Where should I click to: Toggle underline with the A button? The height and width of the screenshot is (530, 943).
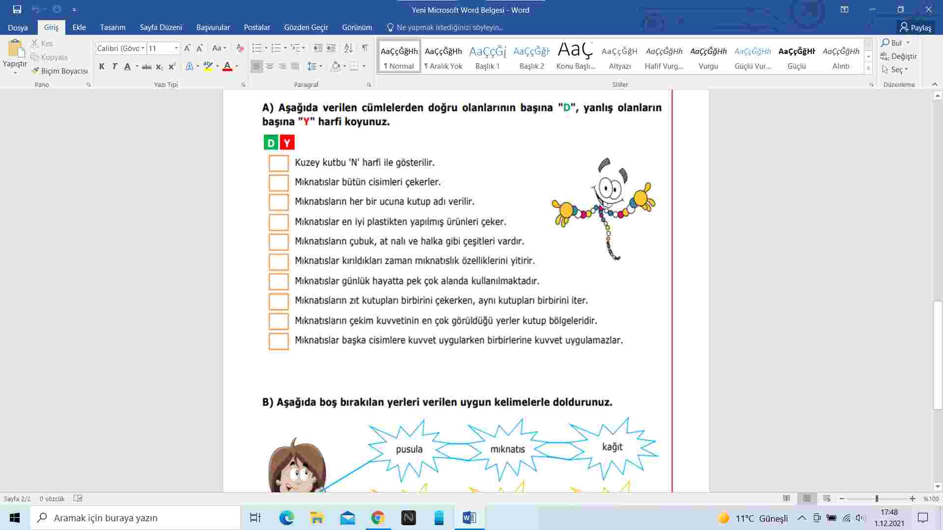[127, 66]
